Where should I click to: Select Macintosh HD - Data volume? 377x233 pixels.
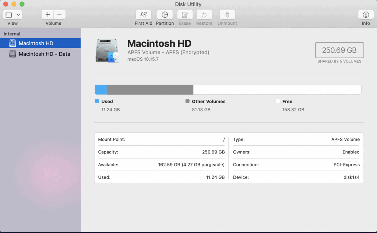44,54
